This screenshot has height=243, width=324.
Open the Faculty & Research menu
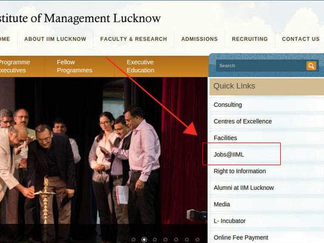[133, 39]
